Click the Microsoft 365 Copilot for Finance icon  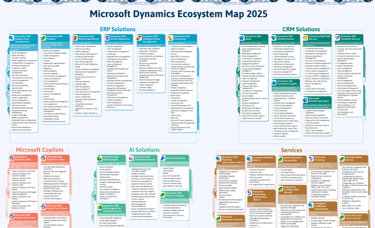click(43, 207)
